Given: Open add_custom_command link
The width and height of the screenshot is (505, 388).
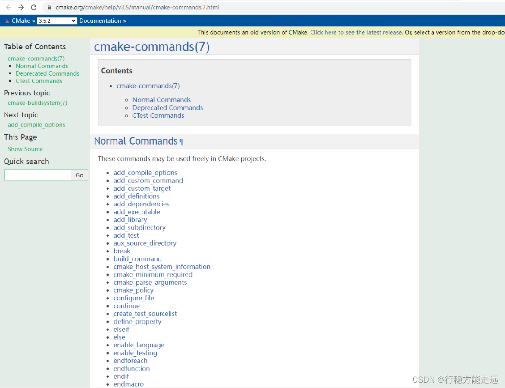Looking at the screenshot, I should [x=148, y=181].
